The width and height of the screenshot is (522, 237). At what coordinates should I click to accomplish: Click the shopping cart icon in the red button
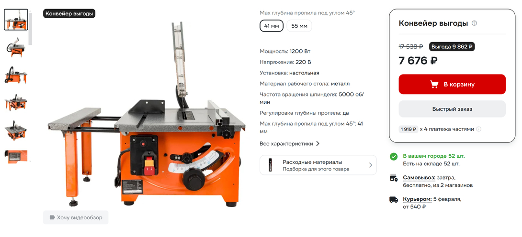click(x=434, y=84)
